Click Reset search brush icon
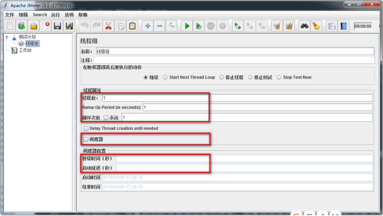The image size is (383, 216). pos(316,26)
